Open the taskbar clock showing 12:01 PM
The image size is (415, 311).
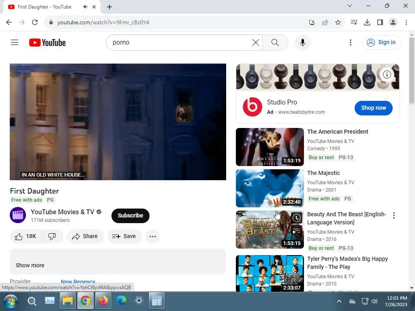tap(396, 301)
